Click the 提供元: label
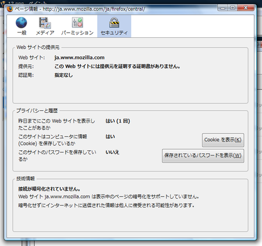The image size is (262, 246). pos(26,66)
